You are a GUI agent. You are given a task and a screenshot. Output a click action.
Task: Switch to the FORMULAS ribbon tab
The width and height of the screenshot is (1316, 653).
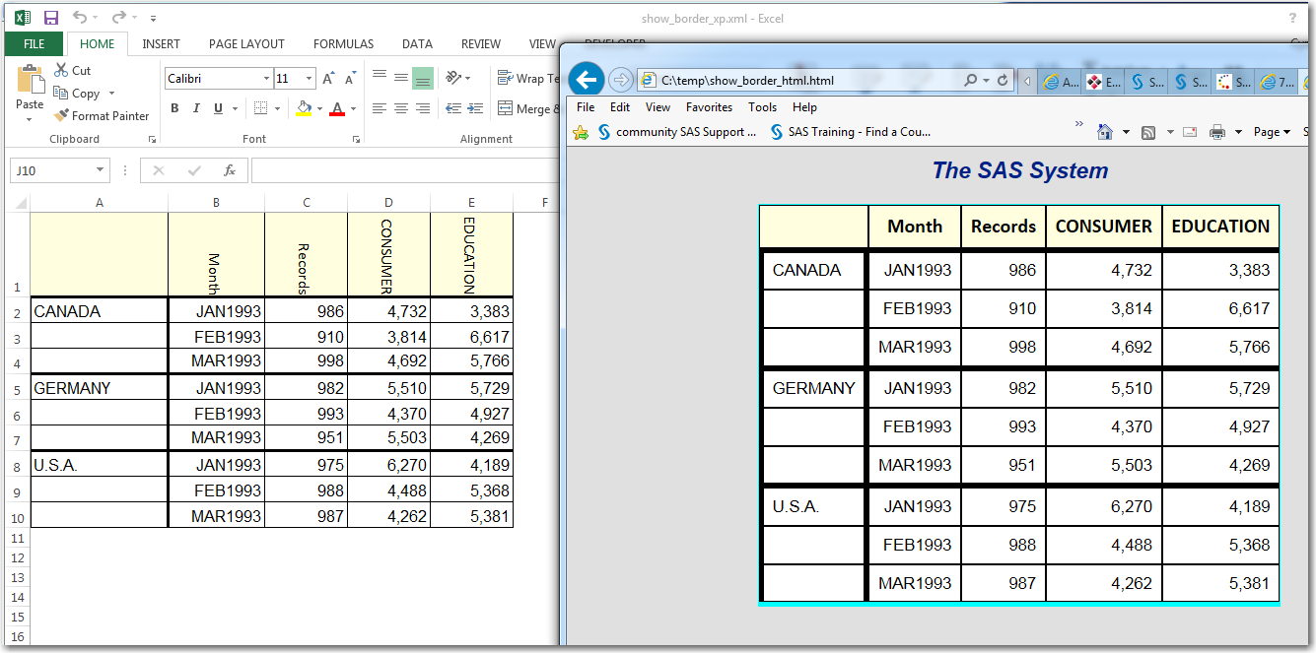[x=343, y=44]
